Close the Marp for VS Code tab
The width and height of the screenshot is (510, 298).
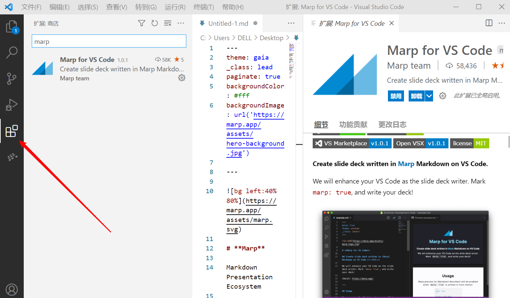pyautogui.click(x=392, y=23)
